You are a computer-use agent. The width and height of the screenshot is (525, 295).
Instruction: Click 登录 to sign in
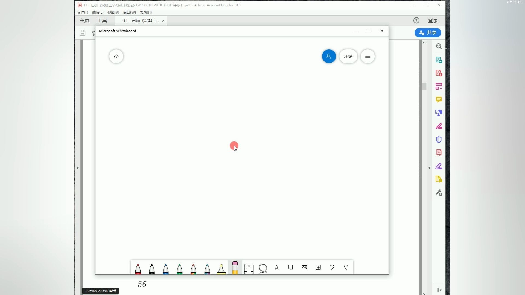433,21
